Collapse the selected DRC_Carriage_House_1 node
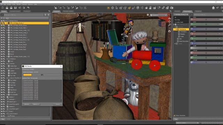 click(x=7, y=23)
